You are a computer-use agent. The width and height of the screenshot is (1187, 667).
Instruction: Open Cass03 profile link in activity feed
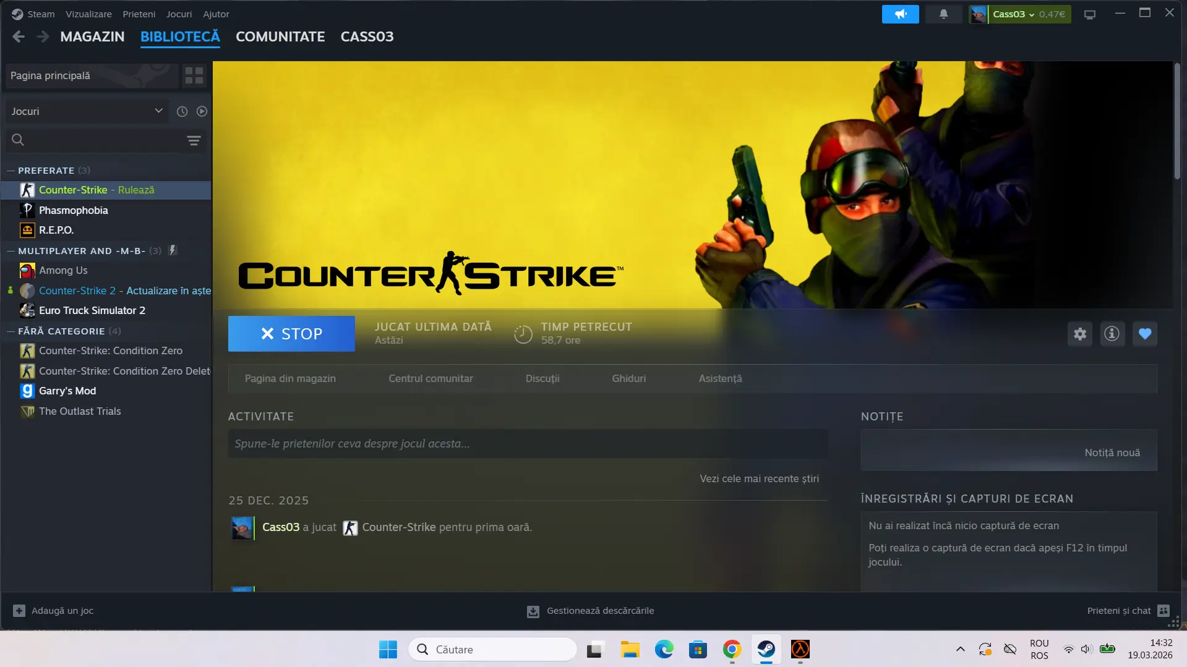(x=281, y=527)
